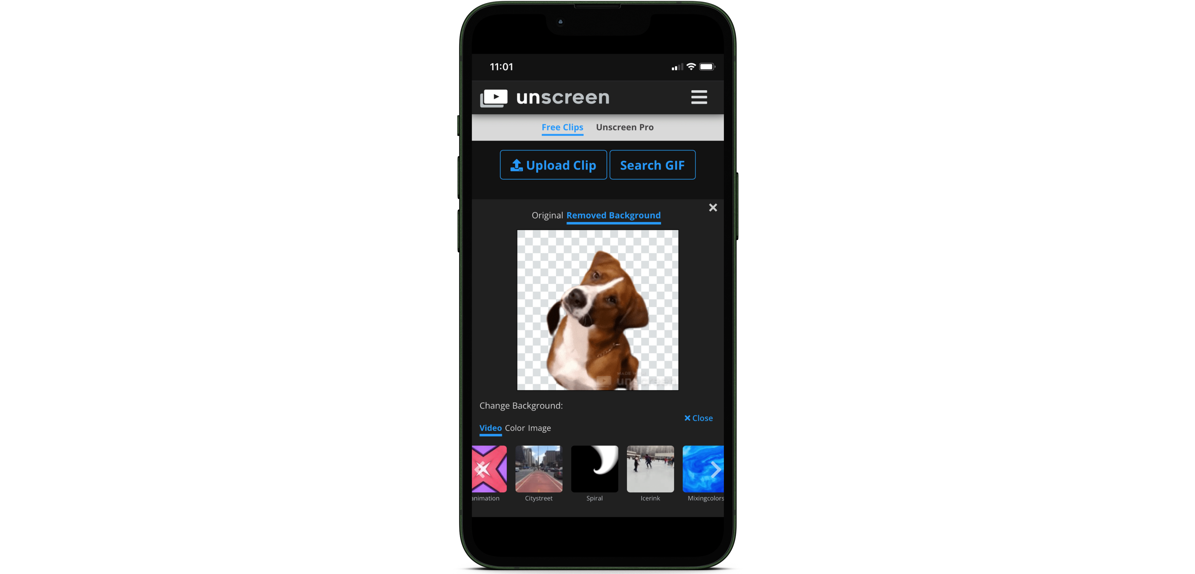Select the Video background category
Viewport: 1195px width, 574px height.
(489, 428)
